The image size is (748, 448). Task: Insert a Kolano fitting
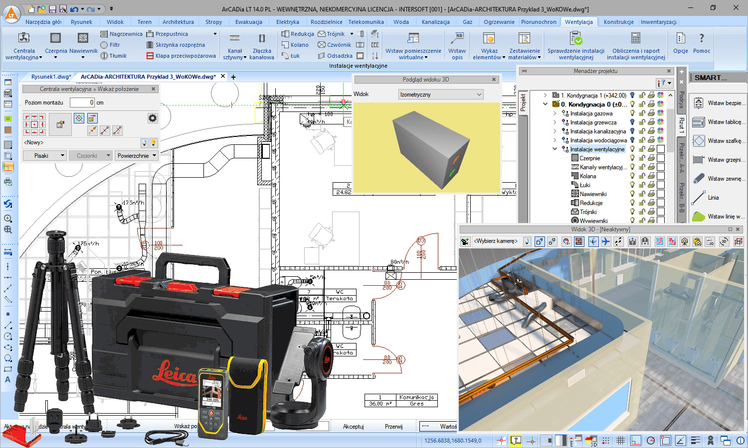pyautogui.click(x=295, y=45)
